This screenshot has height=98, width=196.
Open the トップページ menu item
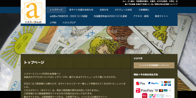pyautogui.click(x=56, y=10)
